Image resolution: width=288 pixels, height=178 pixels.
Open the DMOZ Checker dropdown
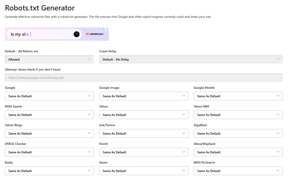49,152
